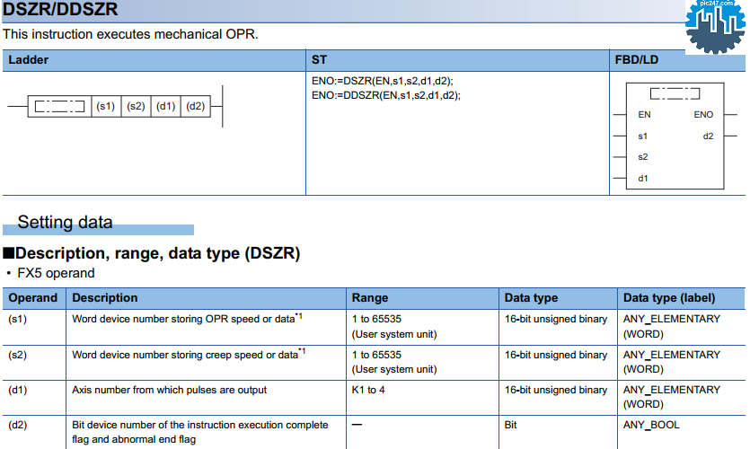750x449 pixels.
Task: Click '16-bit unsigned binary' in the (s2) row
Action: tap(556, 355)
